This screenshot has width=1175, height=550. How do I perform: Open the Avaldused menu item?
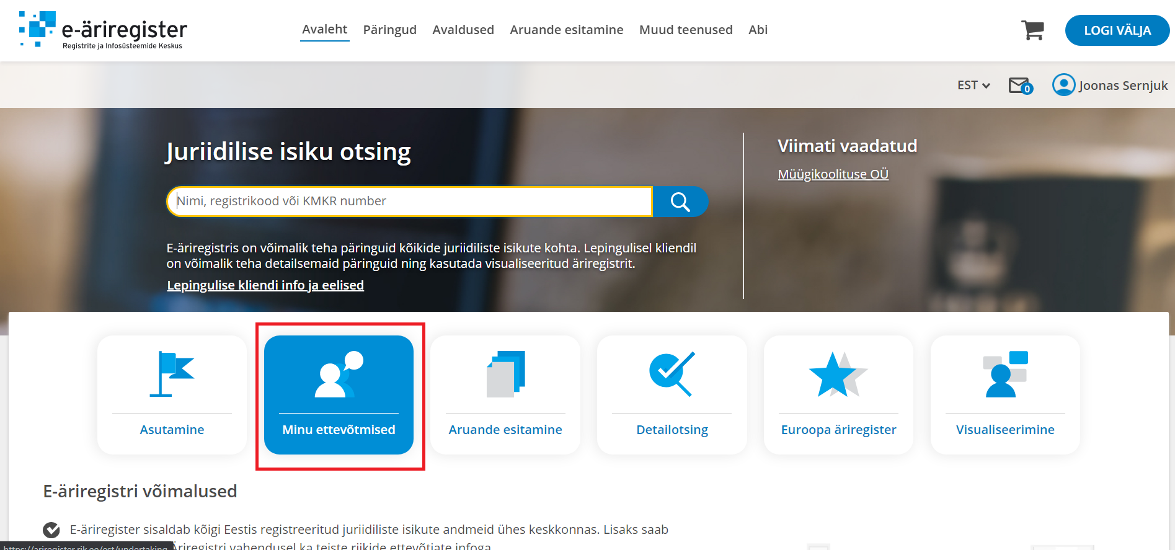tap(463, 30)
